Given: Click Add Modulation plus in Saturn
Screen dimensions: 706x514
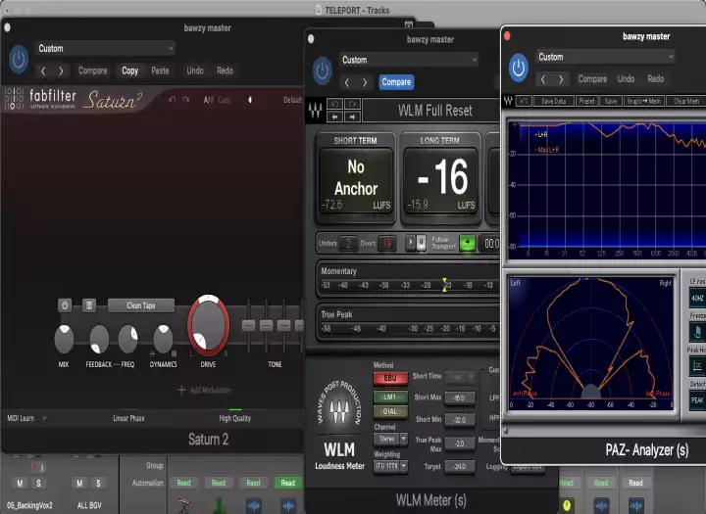Looking at the screenshot, I should 181,390.
